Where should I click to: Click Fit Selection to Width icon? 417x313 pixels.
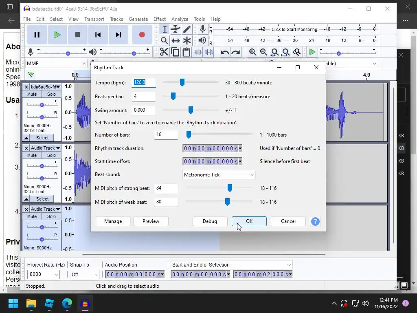pos(275,52)
